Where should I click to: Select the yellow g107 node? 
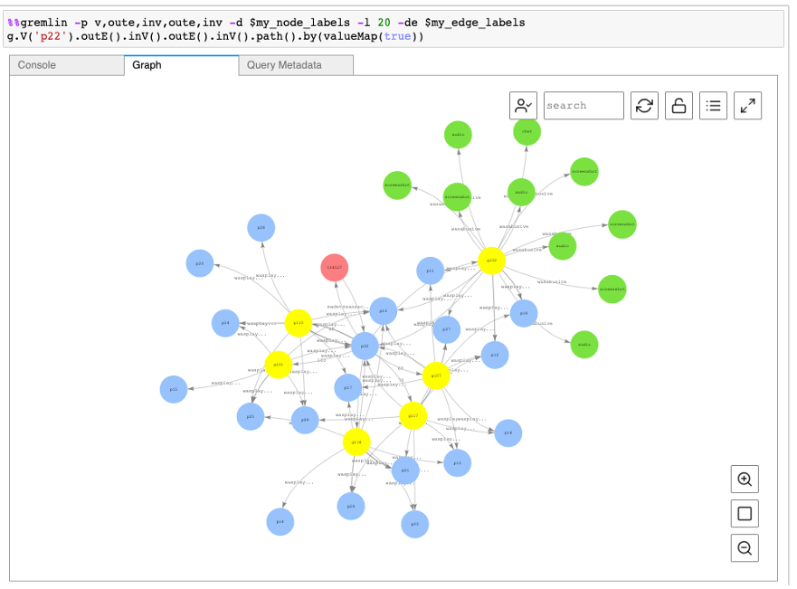point(436,375)
